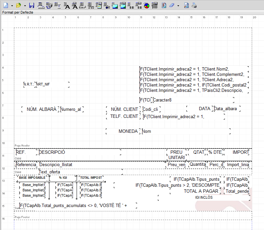Select the expression (E=mc²) tool
Viewport: 264px width, 230px height.
[x=83, y=5]
